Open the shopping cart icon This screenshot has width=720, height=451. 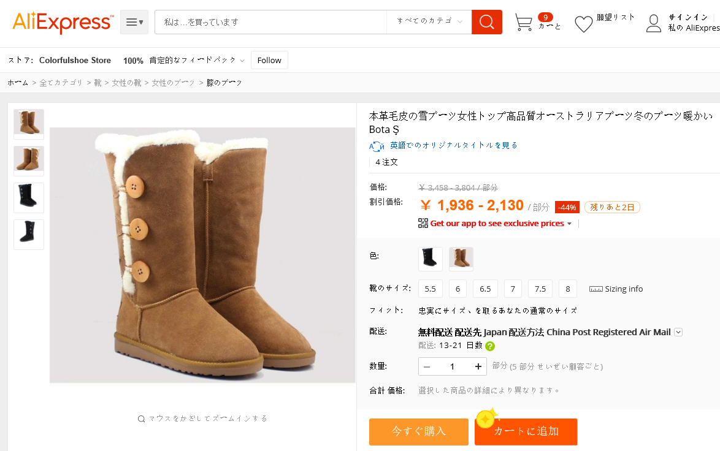(524, 22)
